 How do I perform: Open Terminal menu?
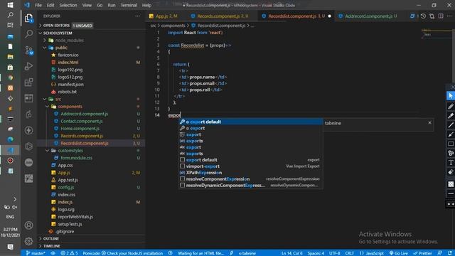129,5
